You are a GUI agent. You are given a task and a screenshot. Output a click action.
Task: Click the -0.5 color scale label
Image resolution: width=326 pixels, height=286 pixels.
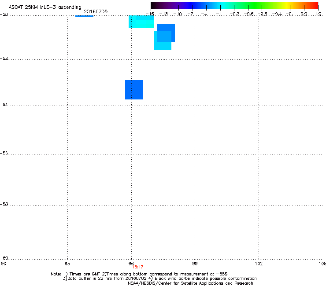263,14
